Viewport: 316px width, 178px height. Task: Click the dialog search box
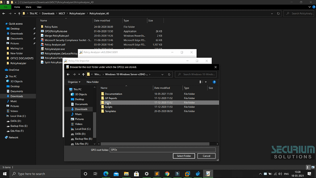pyautogui.click(x=196, y=74)
